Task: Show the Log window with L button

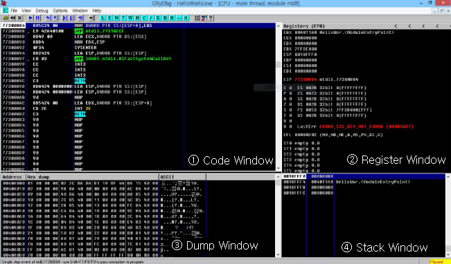Action: (x=103, y=18)
